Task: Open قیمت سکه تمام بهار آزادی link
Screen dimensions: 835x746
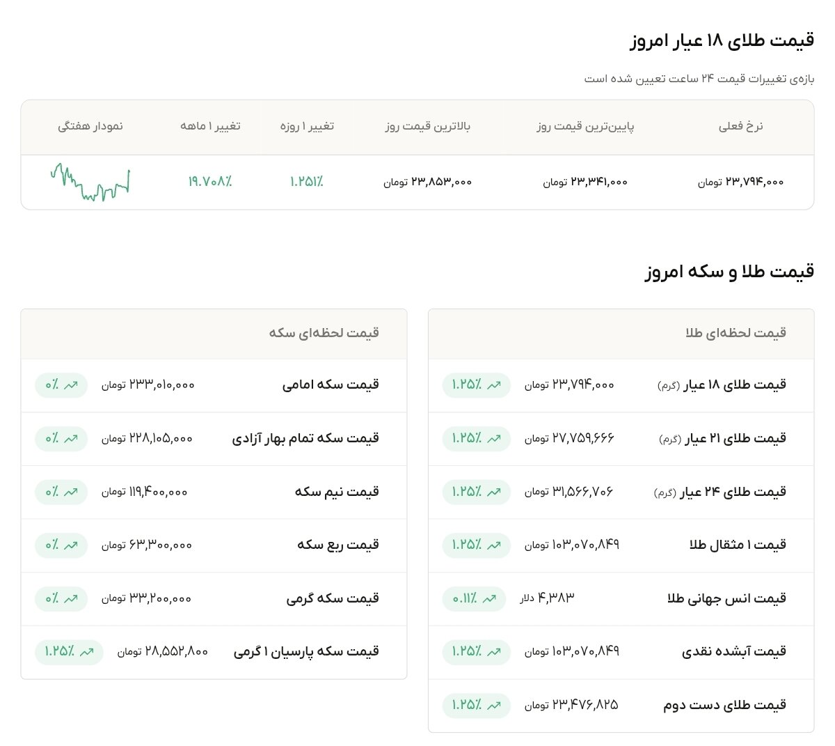Action: pyautogui.click(x=305, y=438)
